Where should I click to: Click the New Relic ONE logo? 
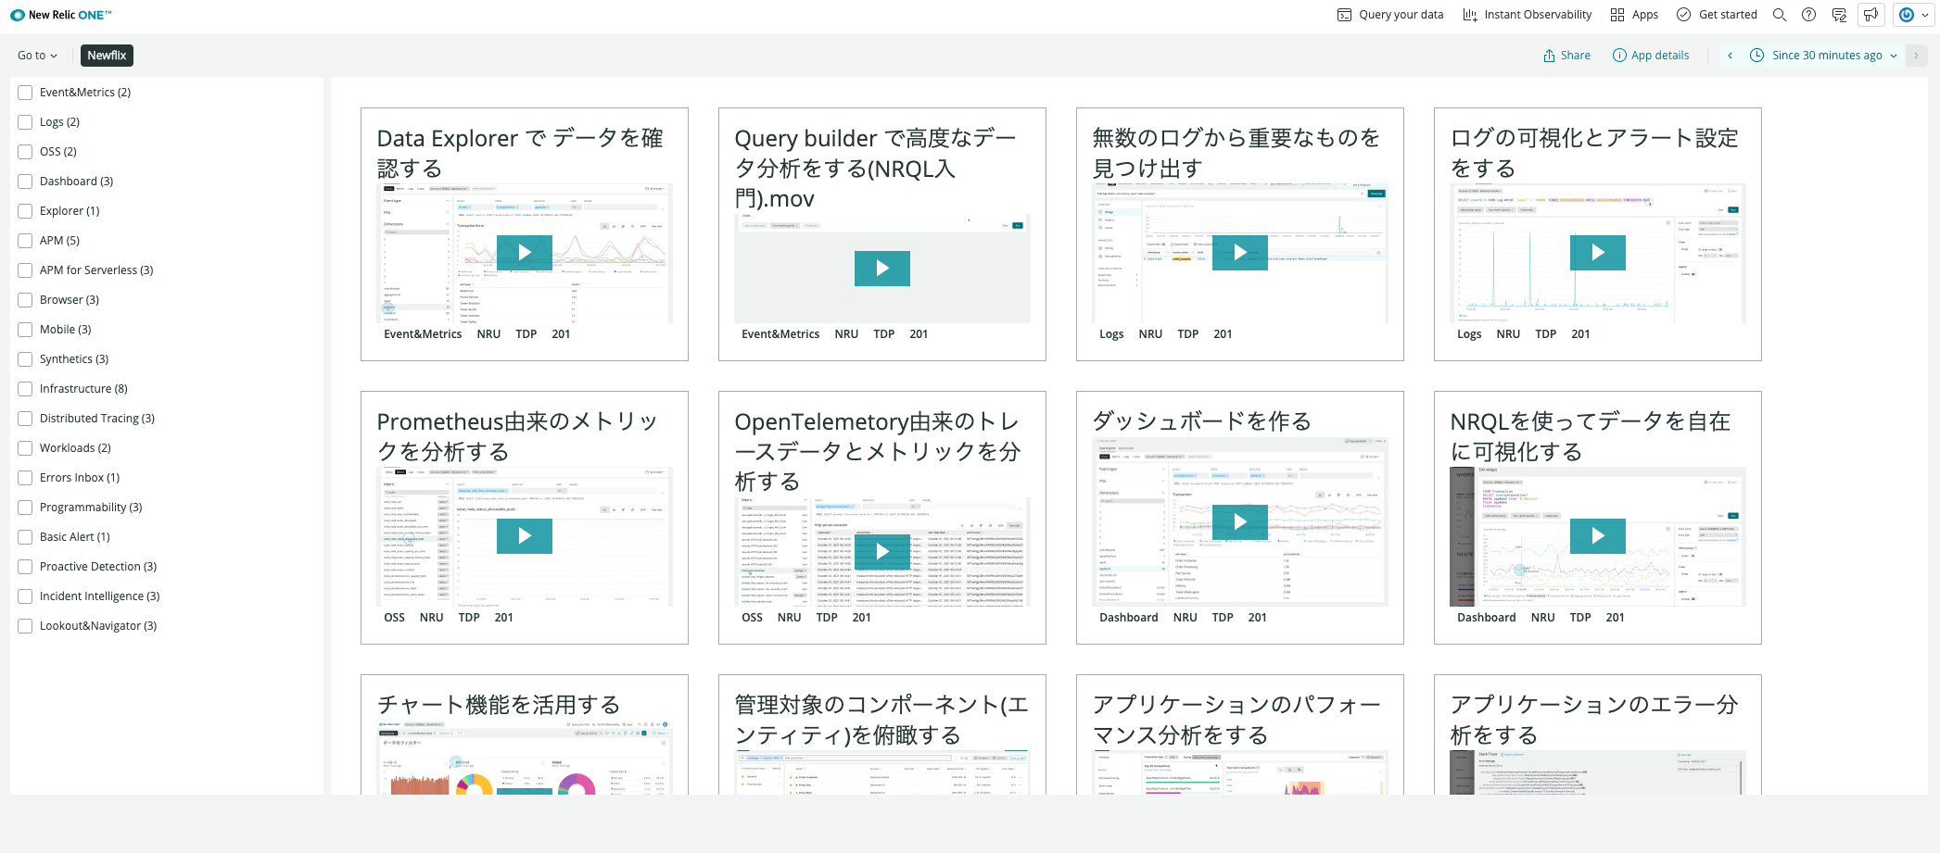[x=61, y=15]
